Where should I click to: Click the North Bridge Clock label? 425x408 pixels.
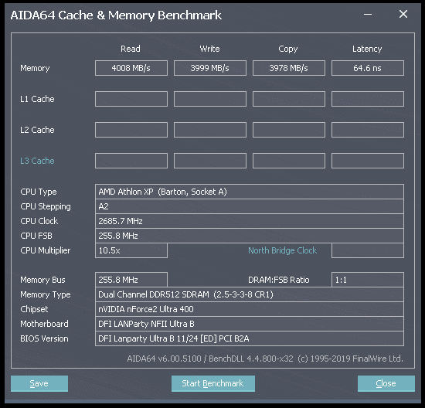click(x=282, y=250)
